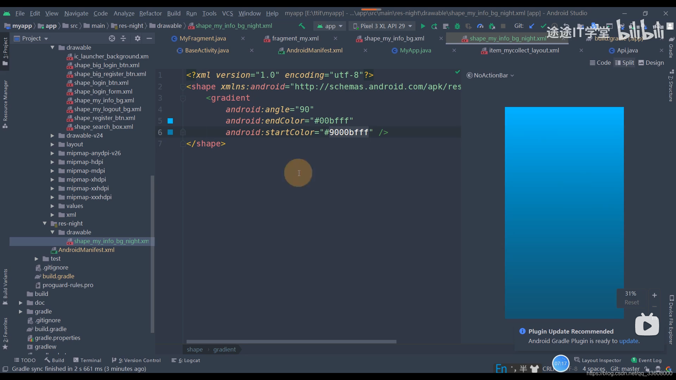Open Layout Inspector from status bar

[x=598, y=360]
